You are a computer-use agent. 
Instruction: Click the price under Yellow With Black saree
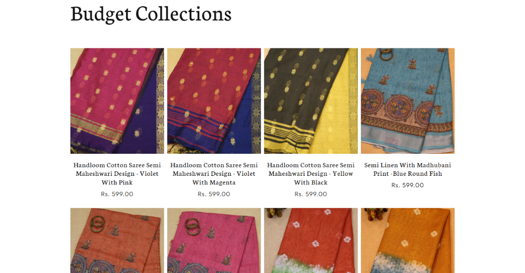311,194
